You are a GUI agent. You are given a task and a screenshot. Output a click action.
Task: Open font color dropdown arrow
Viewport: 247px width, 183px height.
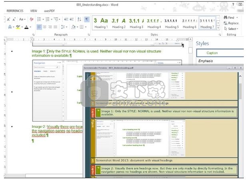30,27
